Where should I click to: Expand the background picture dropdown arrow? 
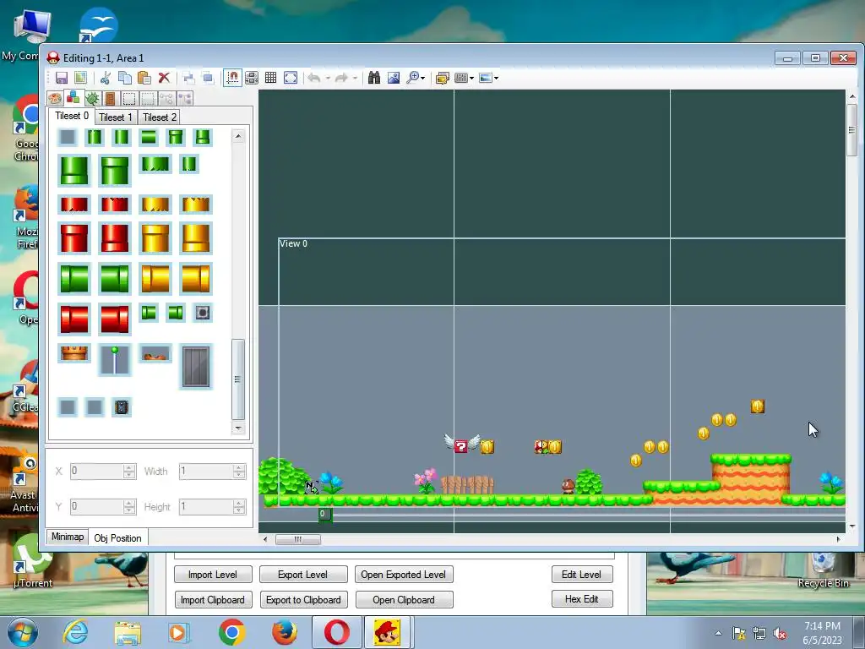pyautogui.click(x=497, y=78)
